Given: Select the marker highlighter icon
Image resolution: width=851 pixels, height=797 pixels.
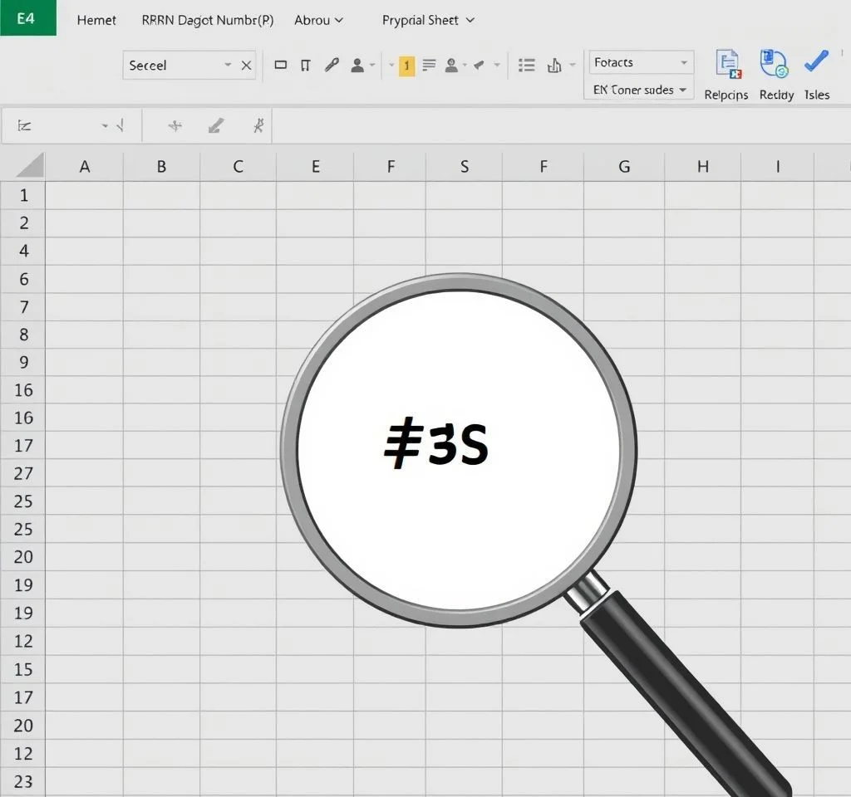Looking at the screenshot, I should tap(479, 66).
